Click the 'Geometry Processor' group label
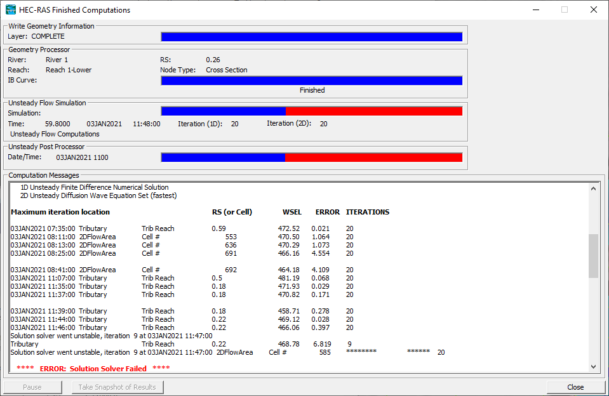 [x=39, y=49]
